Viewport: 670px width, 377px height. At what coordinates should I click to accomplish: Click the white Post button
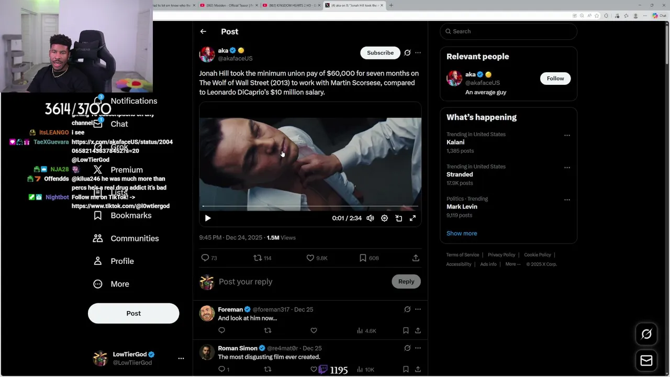133,313
